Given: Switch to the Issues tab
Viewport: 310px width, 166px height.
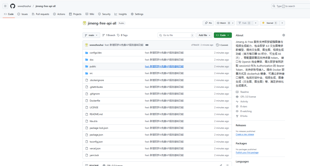Looking at the screenshot, I should click(x=23, y=14).
